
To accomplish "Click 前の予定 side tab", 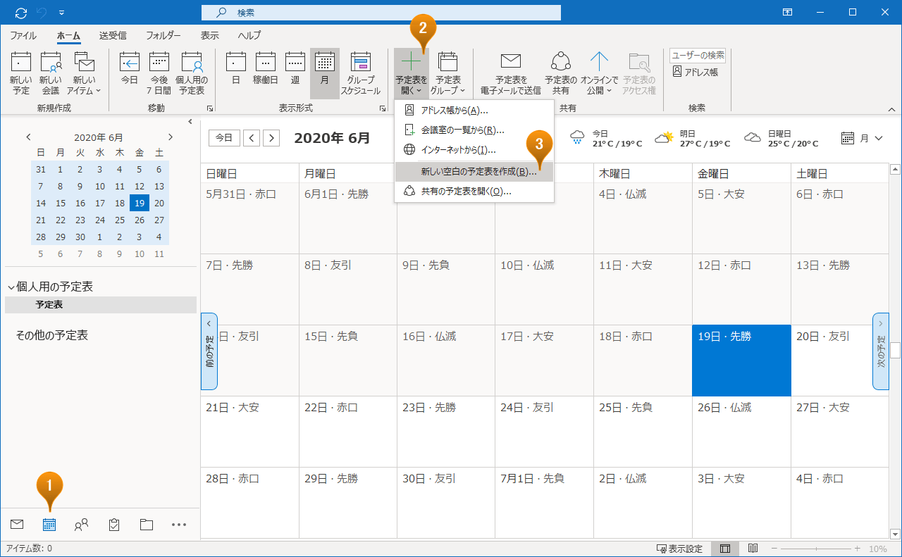I will point(209,351).
